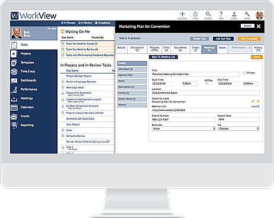Click the Access Code field
Viewport: 274px width, 218px height.
click(238, 120)
